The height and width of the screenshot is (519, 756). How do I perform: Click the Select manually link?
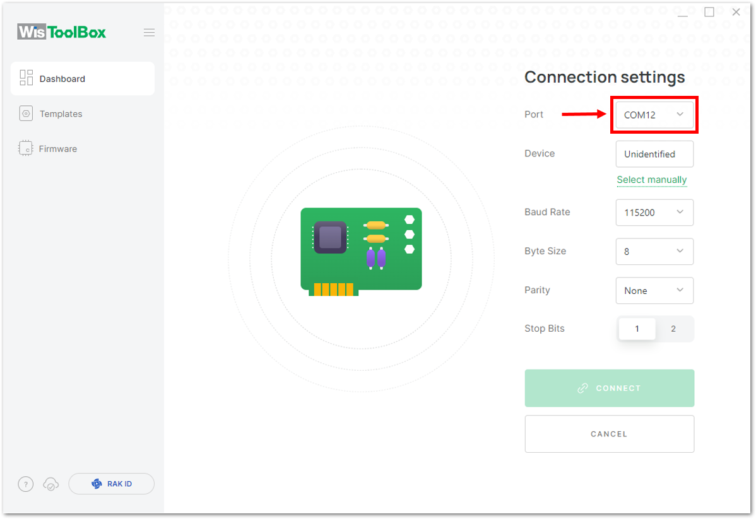click(x=652, y=180)
